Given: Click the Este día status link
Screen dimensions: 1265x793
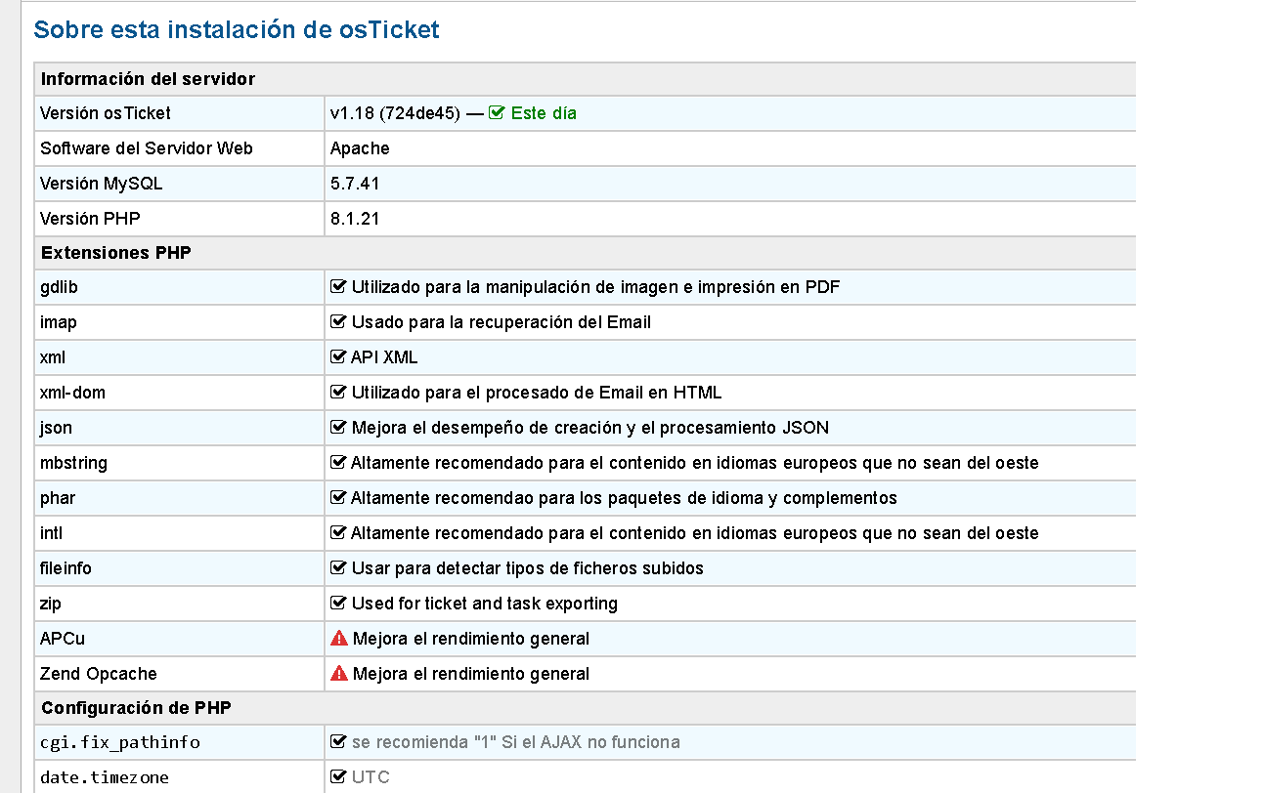Looking at the screenshot, I should coord(544,113).
